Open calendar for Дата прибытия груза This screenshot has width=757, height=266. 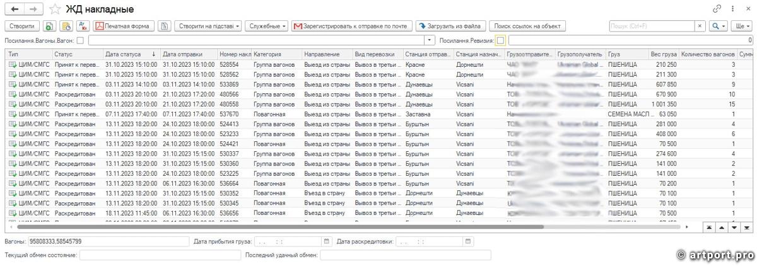coord(326,241)
